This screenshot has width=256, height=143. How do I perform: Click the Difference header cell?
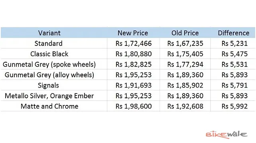pos(234,33)
